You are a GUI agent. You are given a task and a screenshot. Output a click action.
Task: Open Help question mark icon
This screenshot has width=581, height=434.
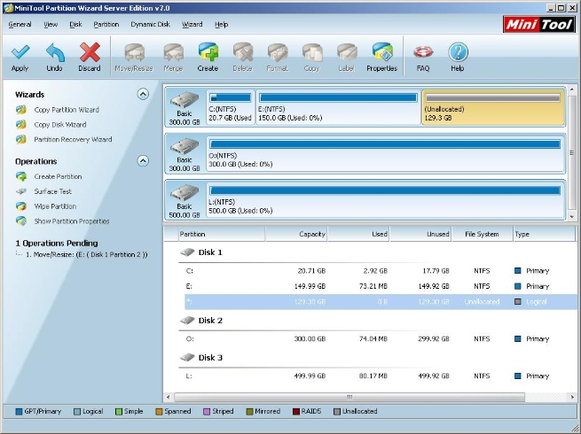[x=458, y=52]
